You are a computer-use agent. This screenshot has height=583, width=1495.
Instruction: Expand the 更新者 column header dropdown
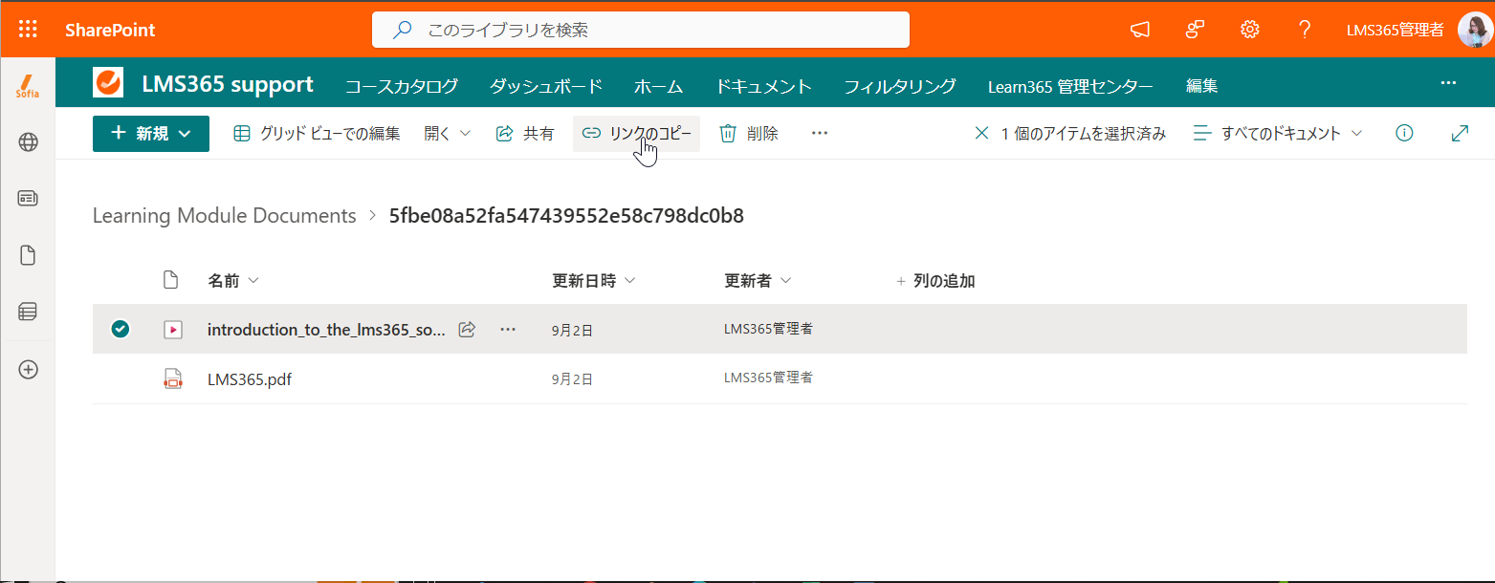tap(758, 281)
